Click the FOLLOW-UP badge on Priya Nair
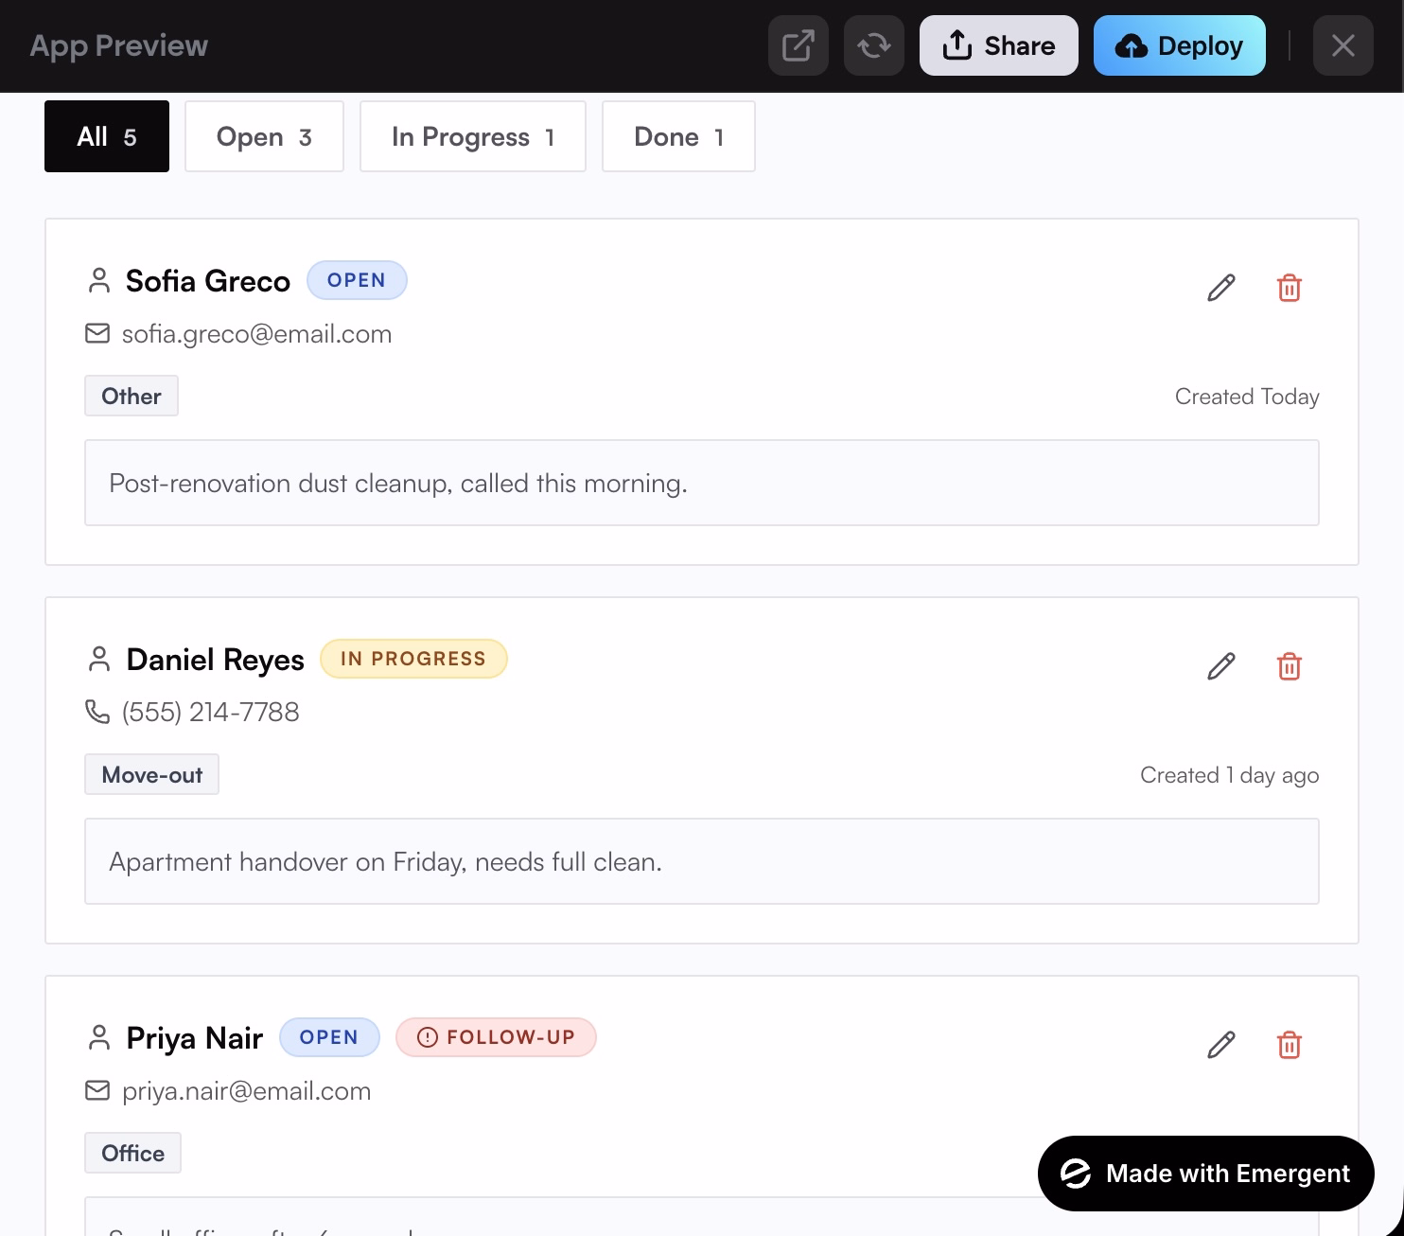 coord(496,1037)
